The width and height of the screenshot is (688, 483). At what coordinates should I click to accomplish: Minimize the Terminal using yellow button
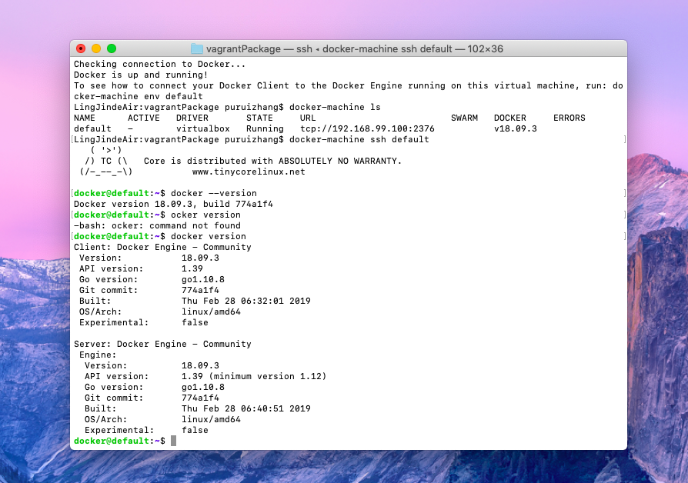tap(96, 48)
